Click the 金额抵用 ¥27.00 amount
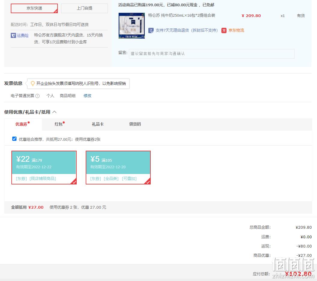 click(36, 207)
